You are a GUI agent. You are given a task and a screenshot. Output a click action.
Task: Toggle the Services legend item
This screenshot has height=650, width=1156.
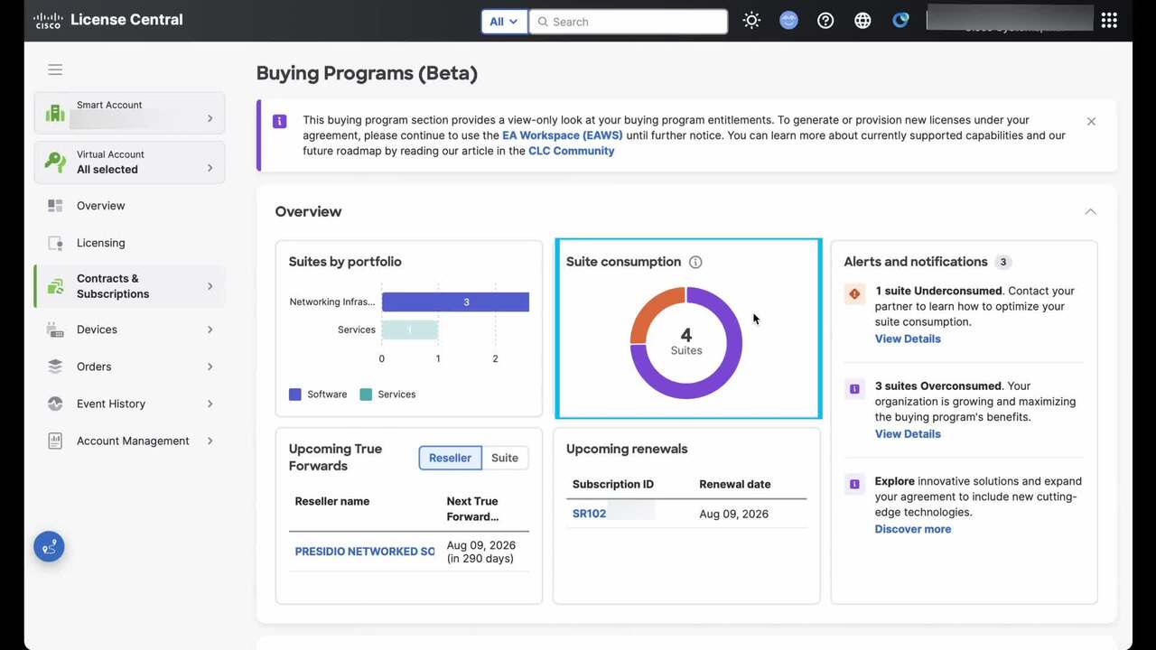387,395
